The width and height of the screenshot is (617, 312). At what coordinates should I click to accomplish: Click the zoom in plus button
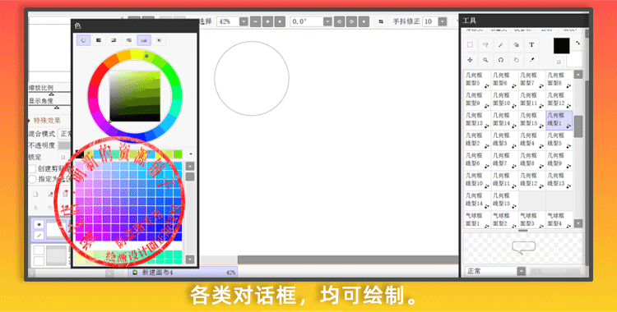pyautogui.click(x=267, y=21)
